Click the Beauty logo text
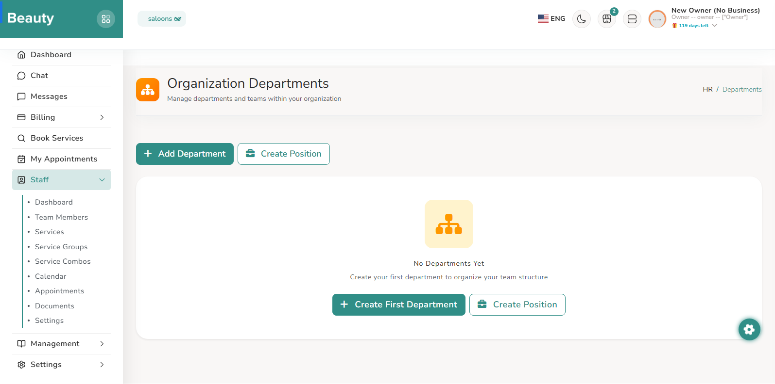This screenshot has width=775, height=384. coord(31,18)
